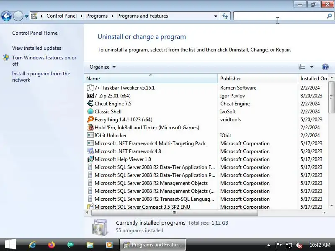This screenshot has height=251, width=335.
Task: Click the network tray icon
Action: [x=289, y=245]
